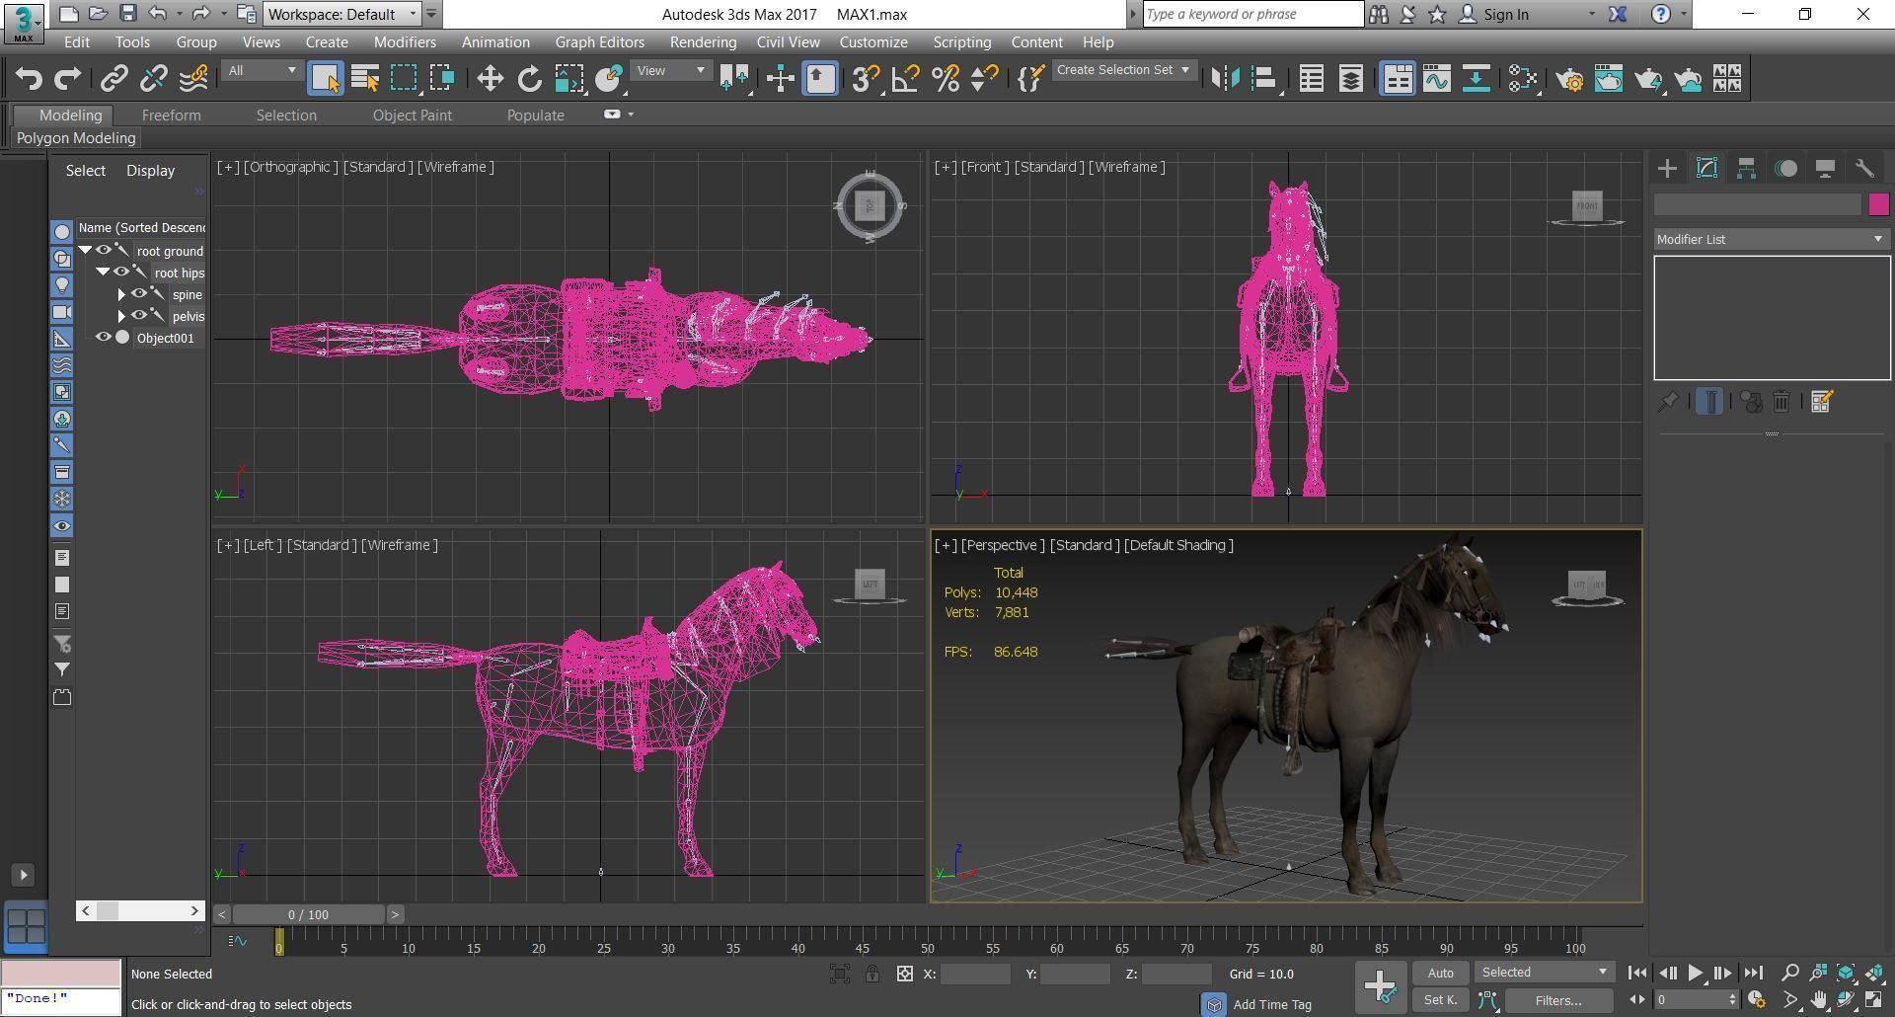Click Add Time Tag
Screen dimensions: 1895x1017
[1272, 1004]
